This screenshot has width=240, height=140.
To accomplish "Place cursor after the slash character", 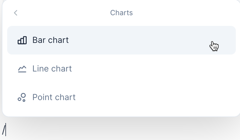I will [6, 130].
